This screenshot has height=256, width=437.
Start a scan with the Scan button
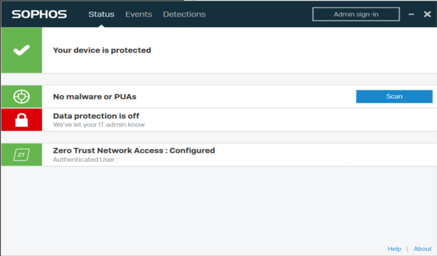[394, 96]
